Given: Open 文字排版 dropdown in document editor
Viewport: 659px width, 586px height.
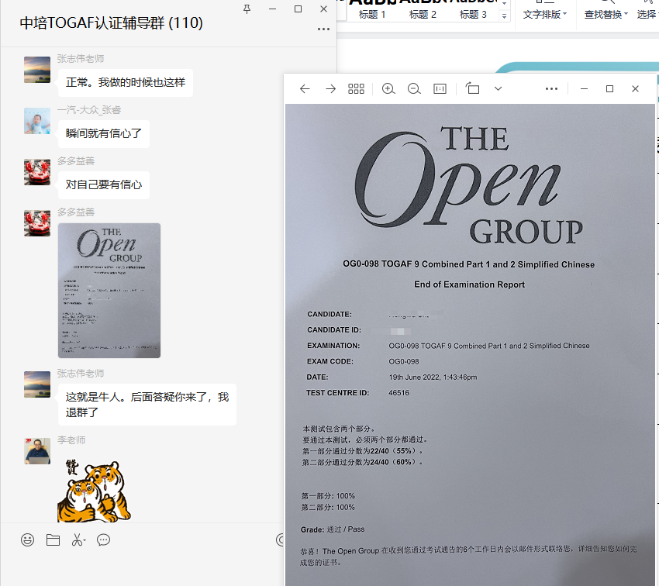Looking at the screenshot, I should coord(545,15).
